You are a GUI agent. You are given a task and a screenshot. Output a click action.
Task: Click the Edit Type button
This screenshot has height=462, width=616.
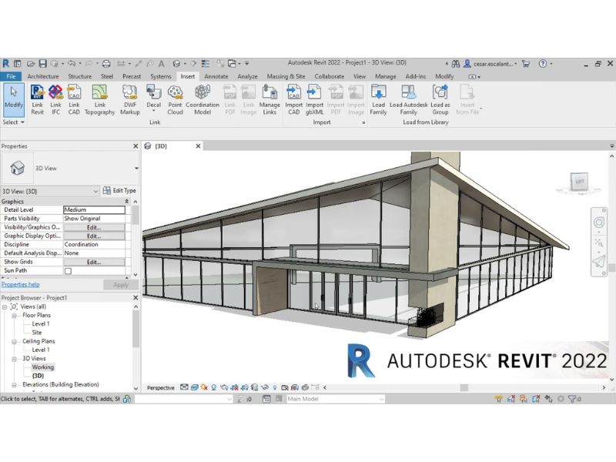pos(119,190)
